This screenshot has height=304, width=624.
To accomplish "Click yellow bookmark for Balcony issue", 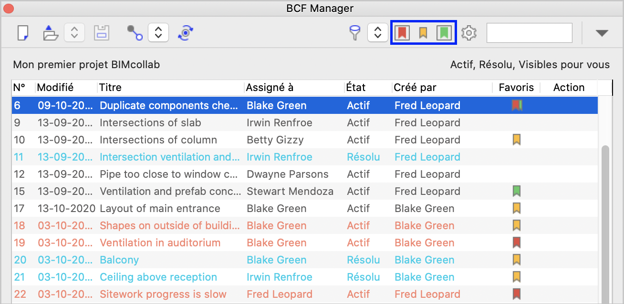I will pyautogui.click(x=516, y=260).
